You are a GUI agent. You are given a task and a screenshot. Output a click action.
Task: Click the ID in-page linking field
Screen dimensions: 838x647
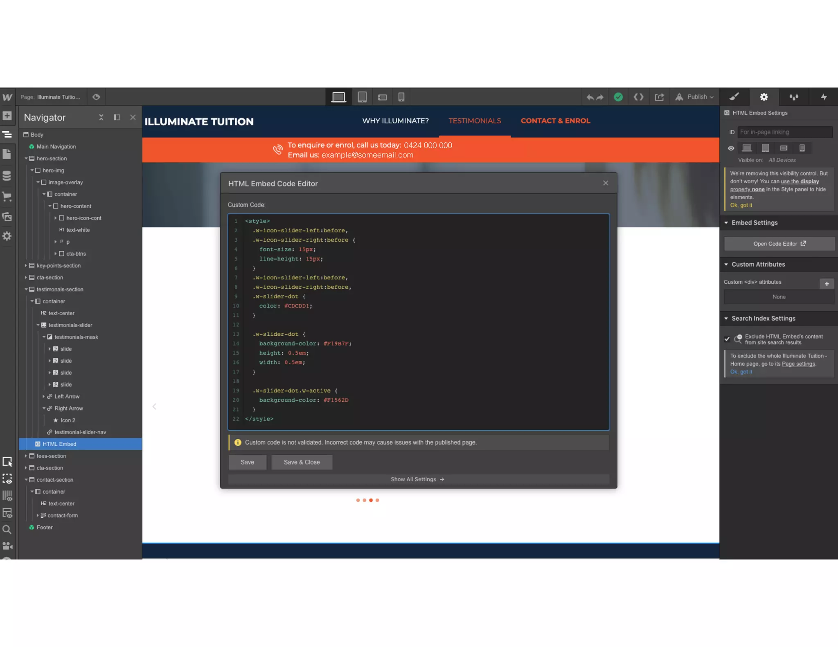[x=784, y=132]
